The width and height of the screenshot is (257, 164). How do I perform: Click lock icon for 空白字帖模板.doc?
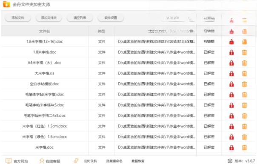coord(231,84)
